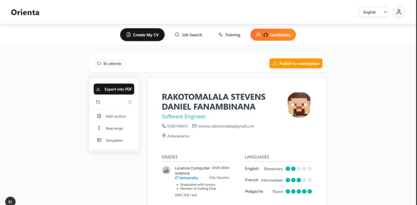Click the upload icon on the Publish button

[x=275, y=63]
